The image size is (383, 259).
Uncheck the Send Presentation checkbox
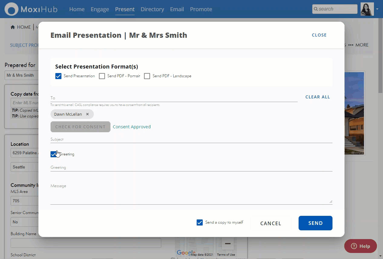click(x=58, y=76)
